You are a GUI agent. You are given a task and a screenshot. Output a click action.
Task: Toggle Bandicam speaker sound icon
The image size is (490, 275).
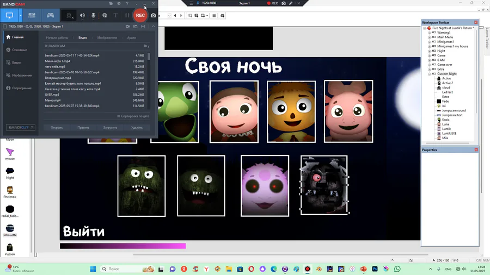tap(82, 15)
